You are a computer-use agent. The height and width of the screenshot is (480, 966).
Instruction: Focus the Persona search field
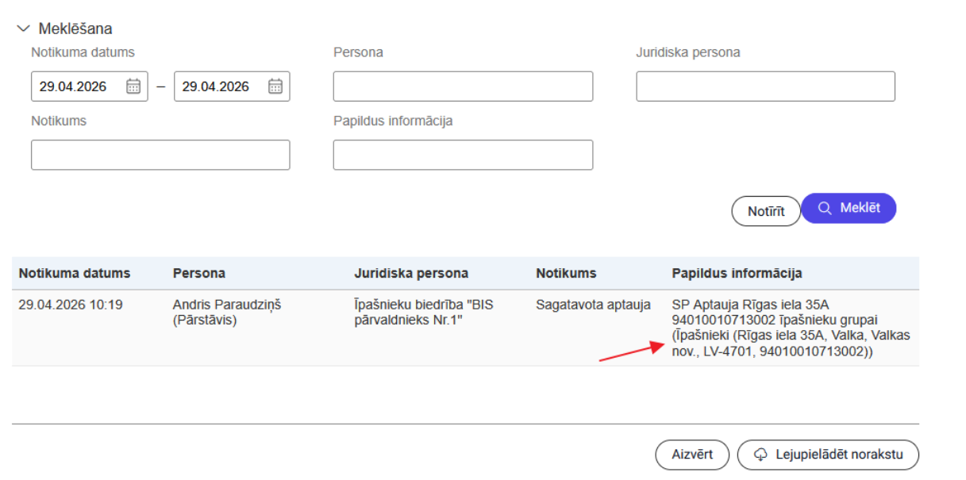pos(463,86)
